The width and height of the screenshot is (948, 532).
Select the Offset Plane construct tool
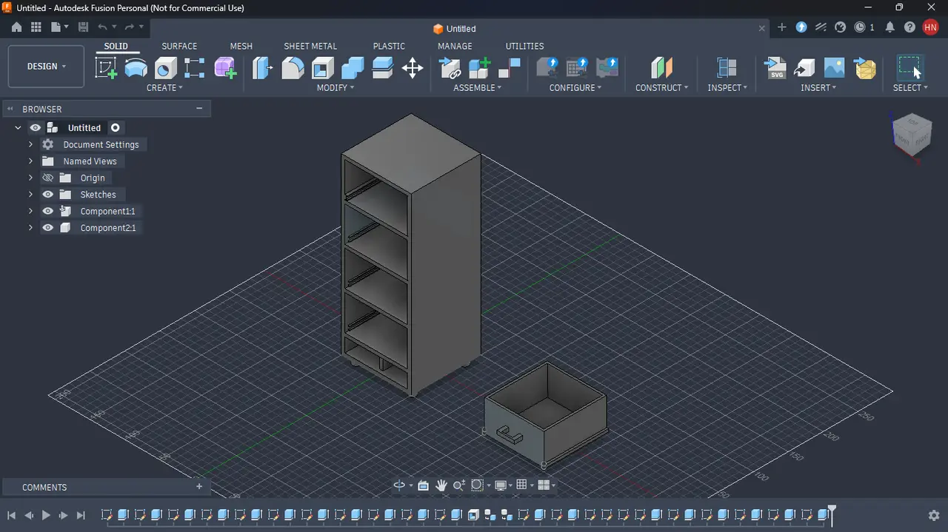click(x=661, y=68)
